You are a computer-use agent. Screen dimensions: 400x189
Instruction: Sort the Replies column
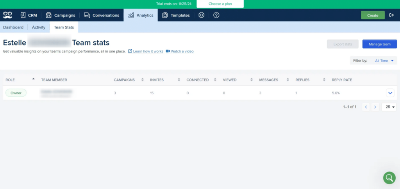pyautogui.click(x=324, y=80)
